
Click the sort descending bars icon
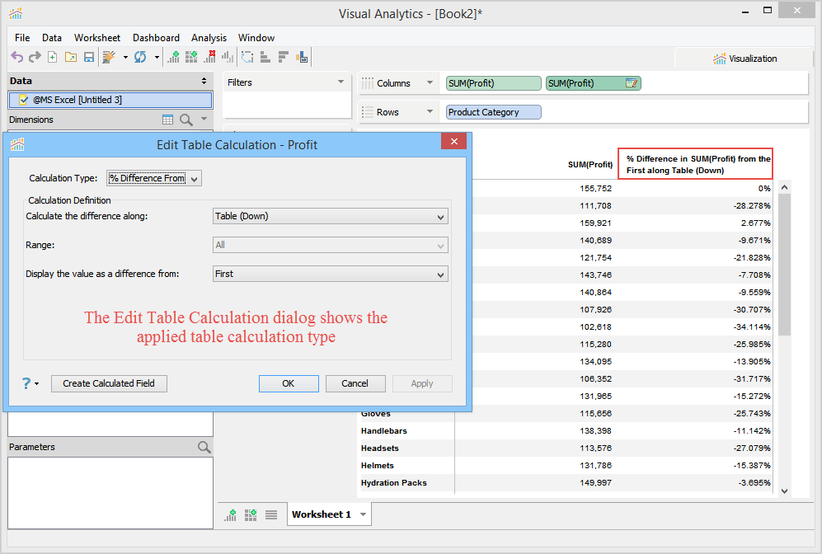284,57
